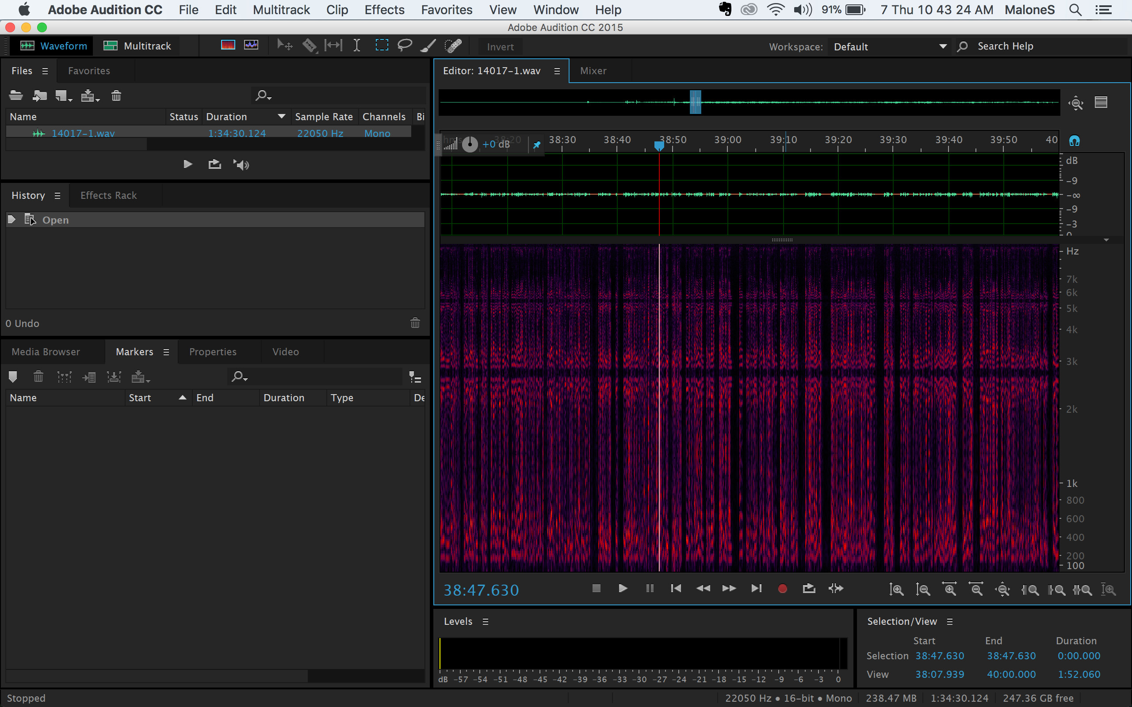Select the Move tool in toolbar
This screenshot has height=707, width=1132.
coord(284,46)
